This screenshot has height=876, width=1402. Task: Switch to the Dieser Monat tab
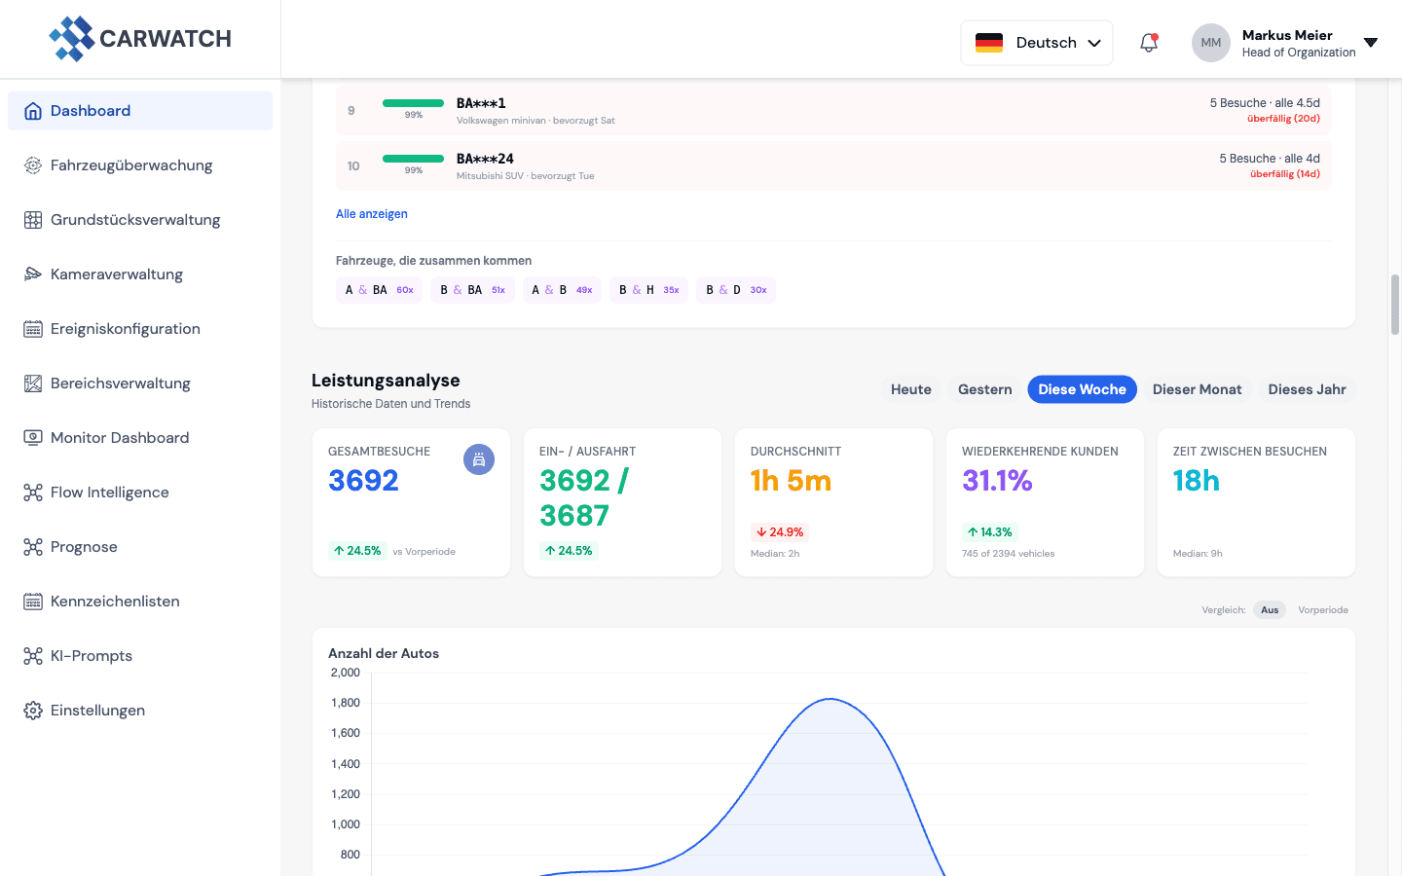(x=1197, y=388)
